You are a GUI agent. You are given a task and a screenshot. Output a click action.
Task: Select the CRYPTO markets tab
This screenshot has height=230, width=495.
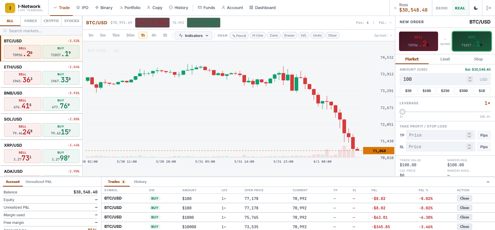click(x=51, y=21)
